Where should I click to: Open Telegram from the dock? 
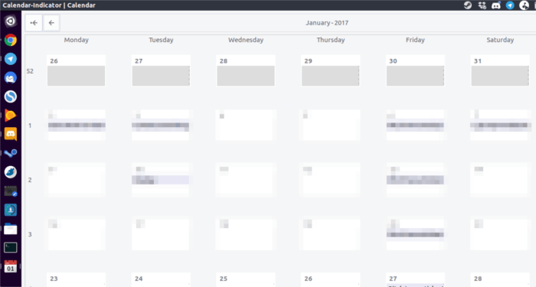pos(11,59)
